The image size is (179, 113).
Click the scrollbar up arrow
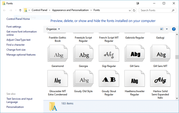(177, 34)
